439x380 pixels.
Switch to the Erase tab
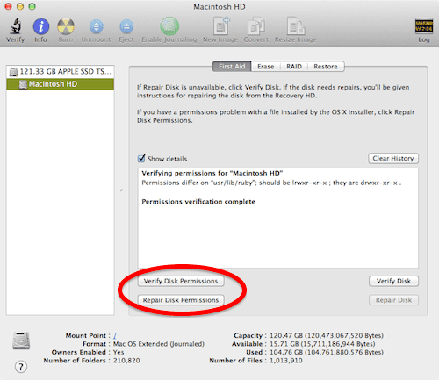[x=266, y=67]
